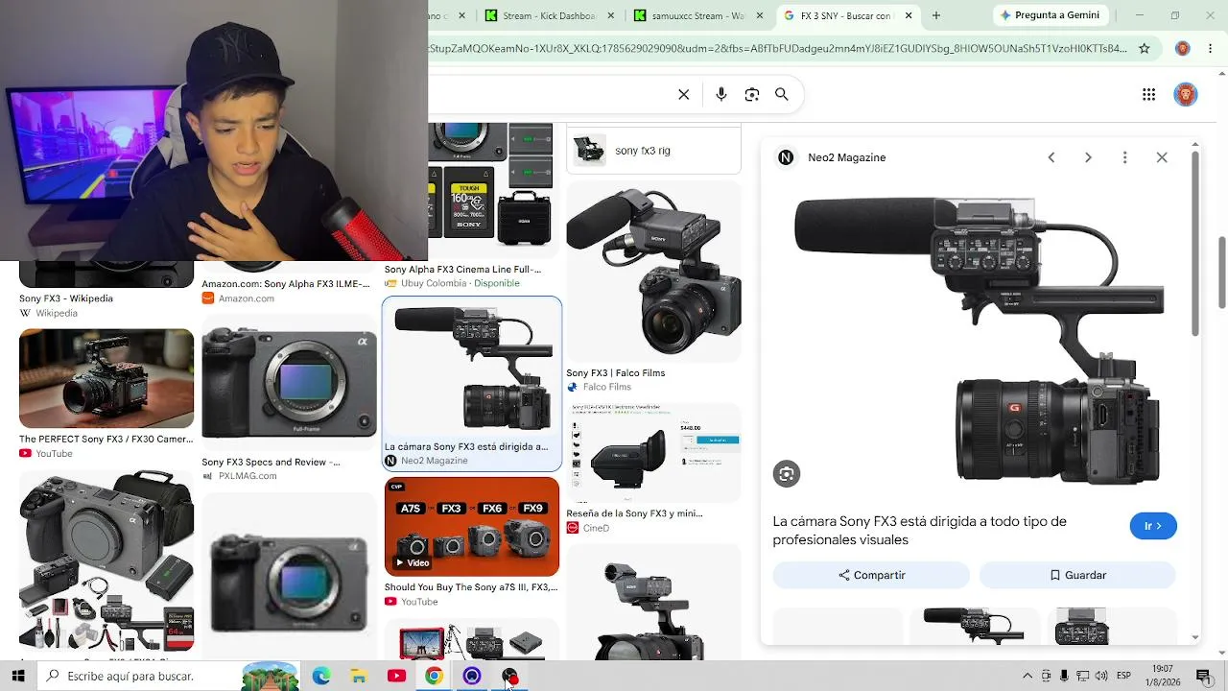Switch to the Stream - Kick Dashboard tab

[550, 15]
